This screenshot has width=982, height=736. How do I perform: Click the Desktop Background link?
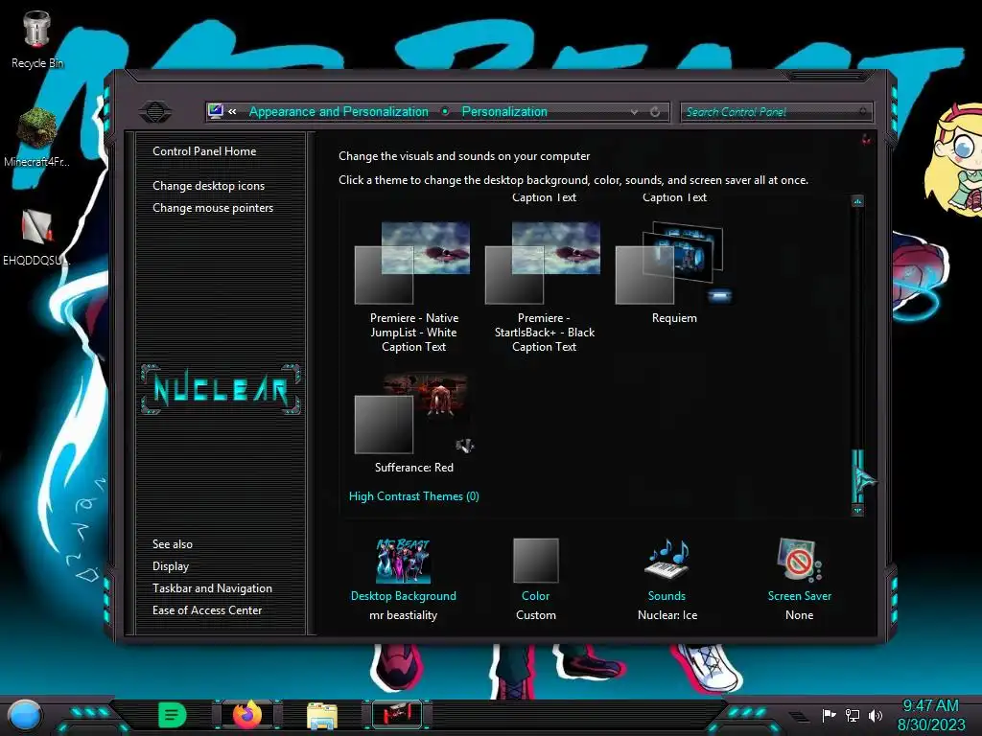coord(404,596)
